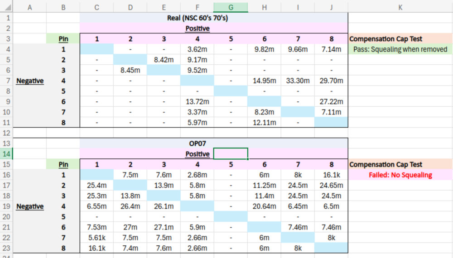Click 'Pass: Squealing when removed' cell
Screen dimensions: 453x258
400,49
